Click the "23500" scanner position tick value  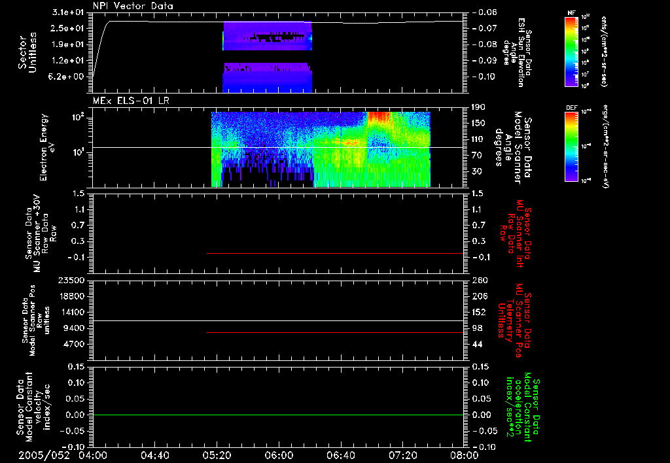(x=71, y=280)
